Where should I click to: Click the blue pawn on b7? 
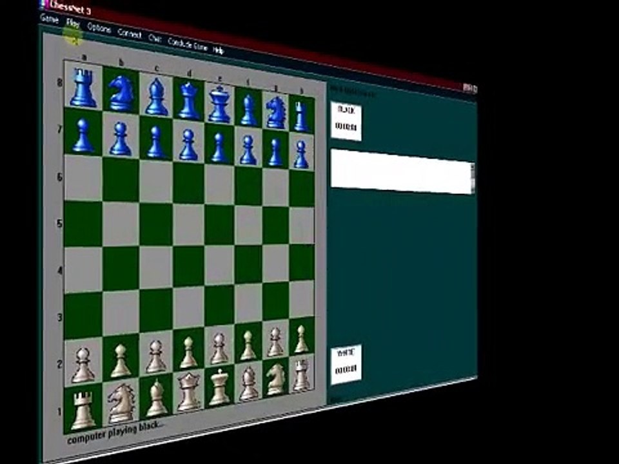tap(121, 139)
